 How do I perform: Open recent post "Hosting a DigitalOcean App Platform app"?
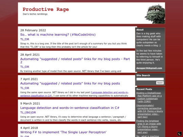point(149,97)
